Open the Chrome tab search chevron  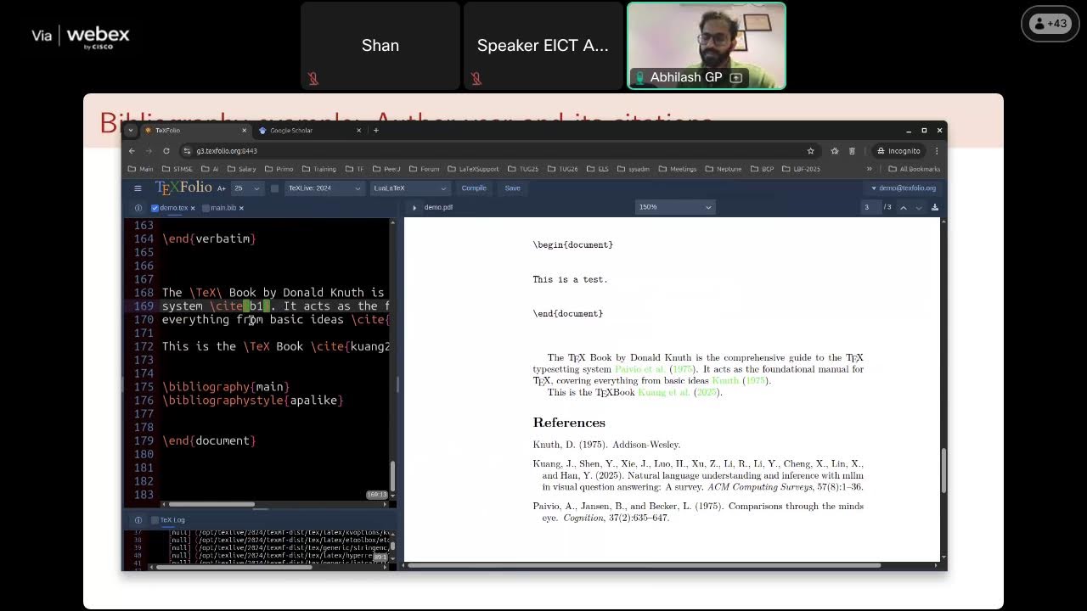(x=132, y=131)
